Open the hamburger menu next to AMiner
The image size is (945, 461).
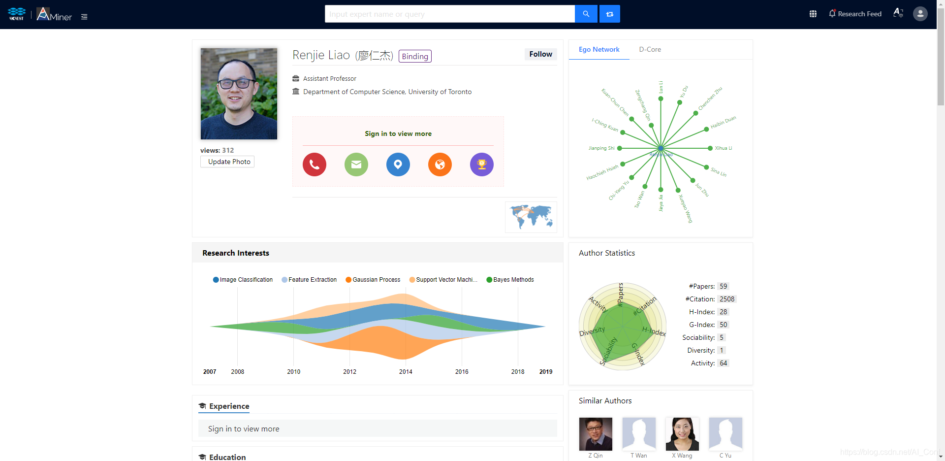pyautogui.click(x=84, y=17)
